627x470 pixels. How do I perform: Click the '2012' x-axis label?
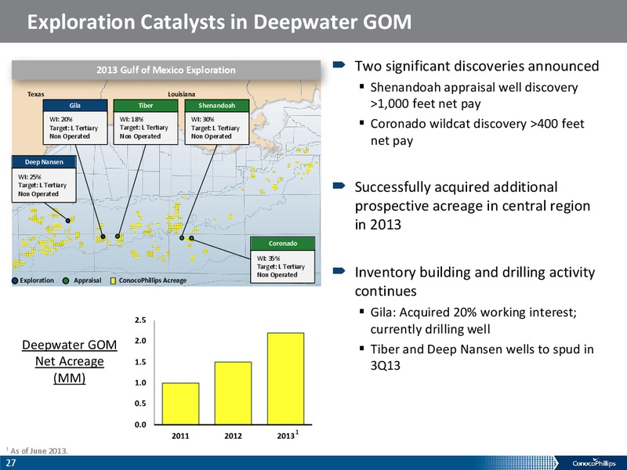tap(233, 436)
